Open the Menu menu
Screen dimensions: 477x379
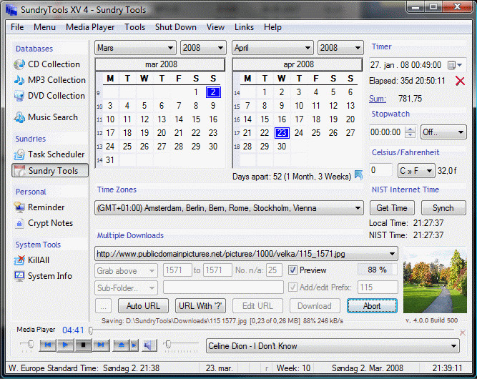click(x=44, y=27)
